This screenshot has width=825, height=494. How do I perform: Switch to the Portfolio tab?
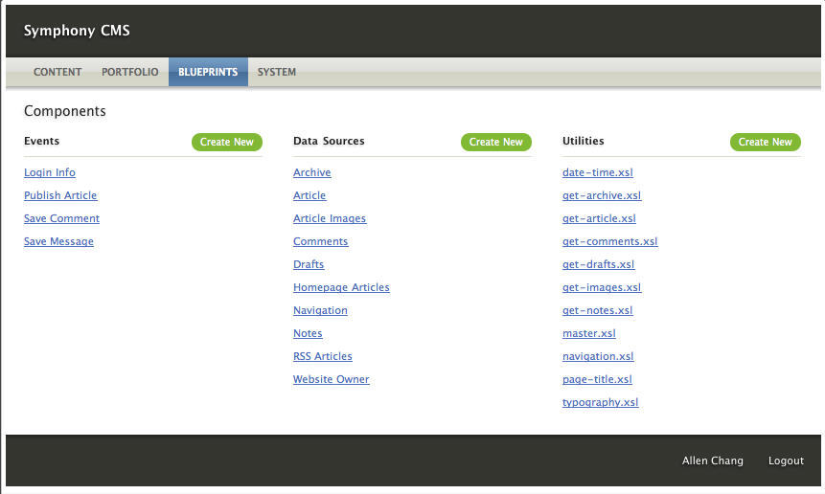click(x=130, y=72)
